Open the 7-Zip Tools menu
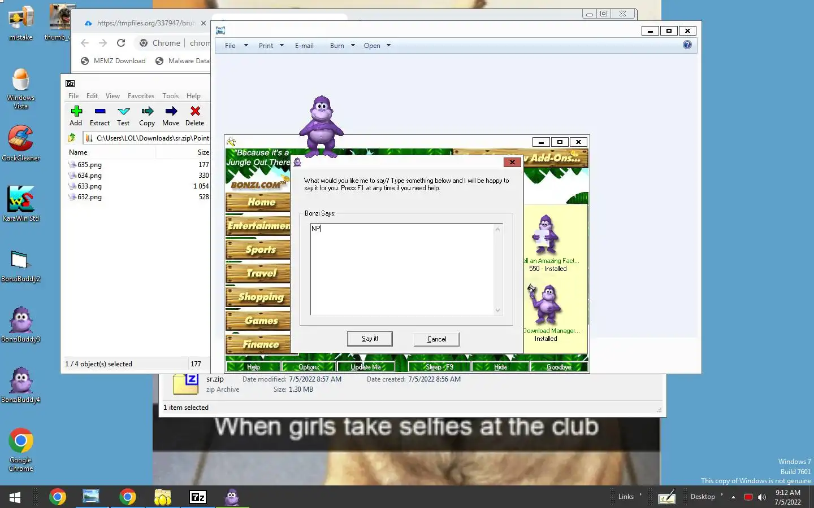814x508 pixels. click(x=170, y=96)
